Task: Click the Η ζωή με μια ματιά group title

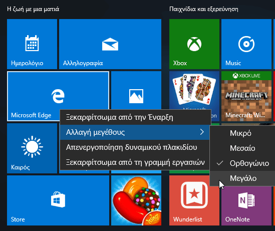Action: click(x=33, y=9)
